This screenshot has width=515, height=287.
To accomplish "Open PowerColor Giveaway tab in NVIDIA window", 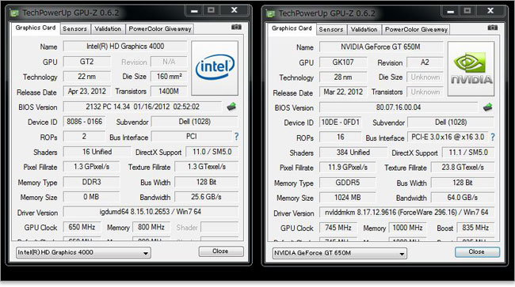I will click(416, 29).
